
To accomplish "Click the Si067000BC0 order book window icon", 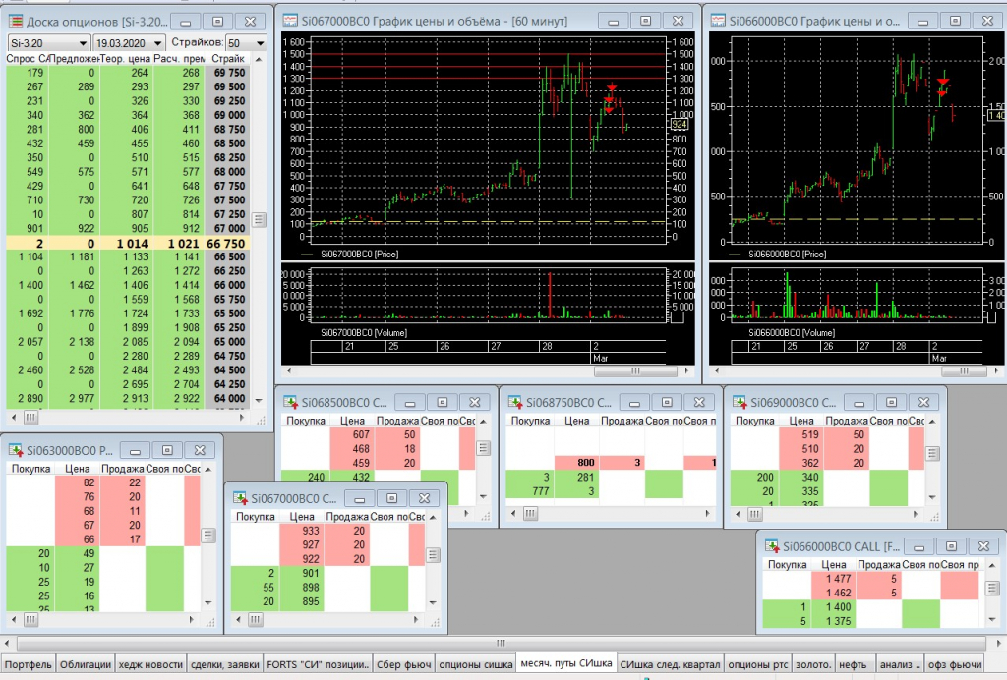I will coord(240,498).
